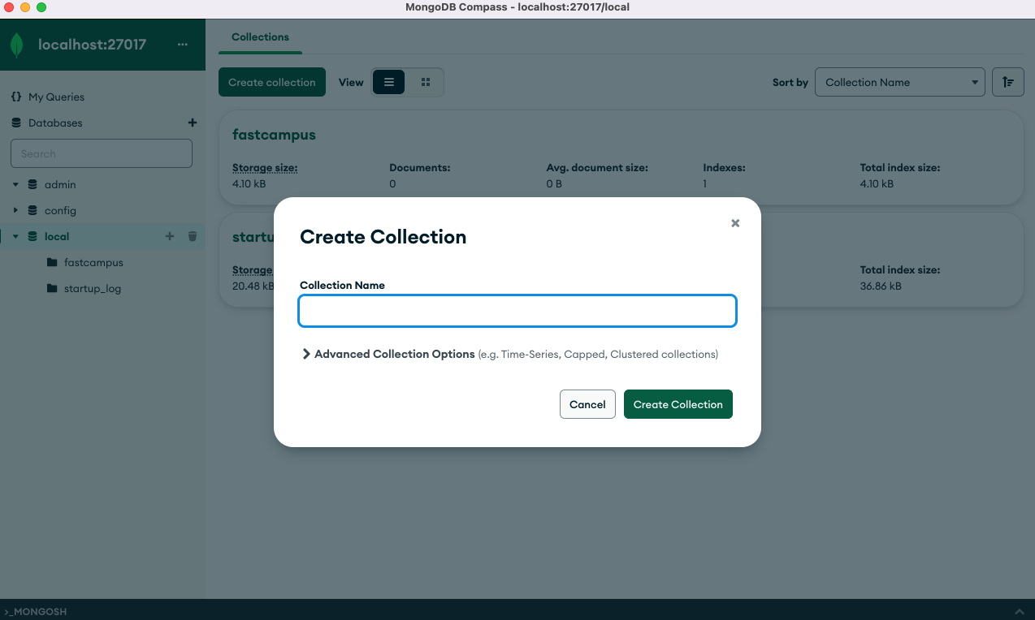Select the config database
The height and width of the screenshot is (620, 1035).
click(x=60, y=210)
